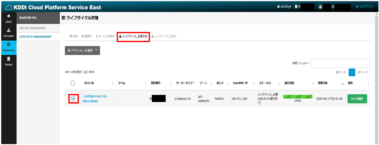Click the メンテナンス_お客さま(タスク実行完了) status cell
Screen dimensions: 379x145
tap(268, 99)
